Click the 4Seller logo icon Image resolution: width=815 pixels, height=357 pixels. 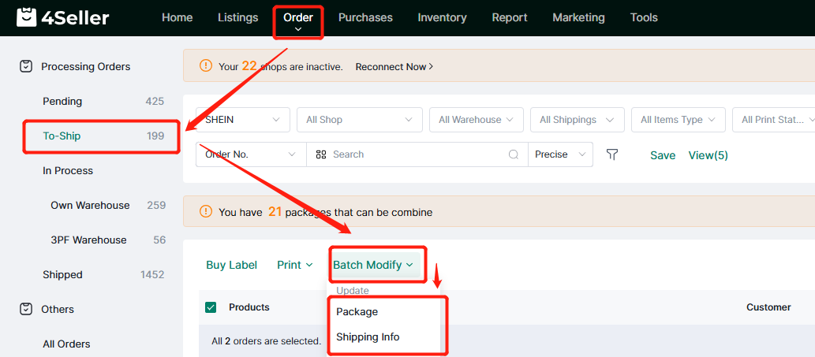coord(27,17)
